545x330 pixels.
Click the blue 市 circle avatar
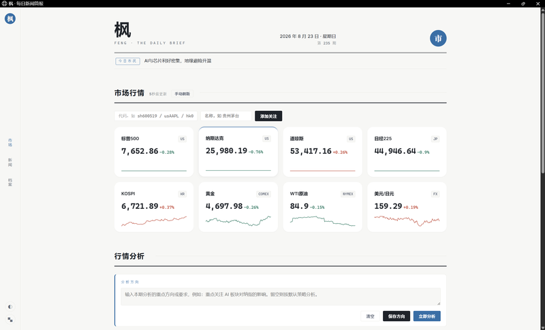(x=438, y=38)
